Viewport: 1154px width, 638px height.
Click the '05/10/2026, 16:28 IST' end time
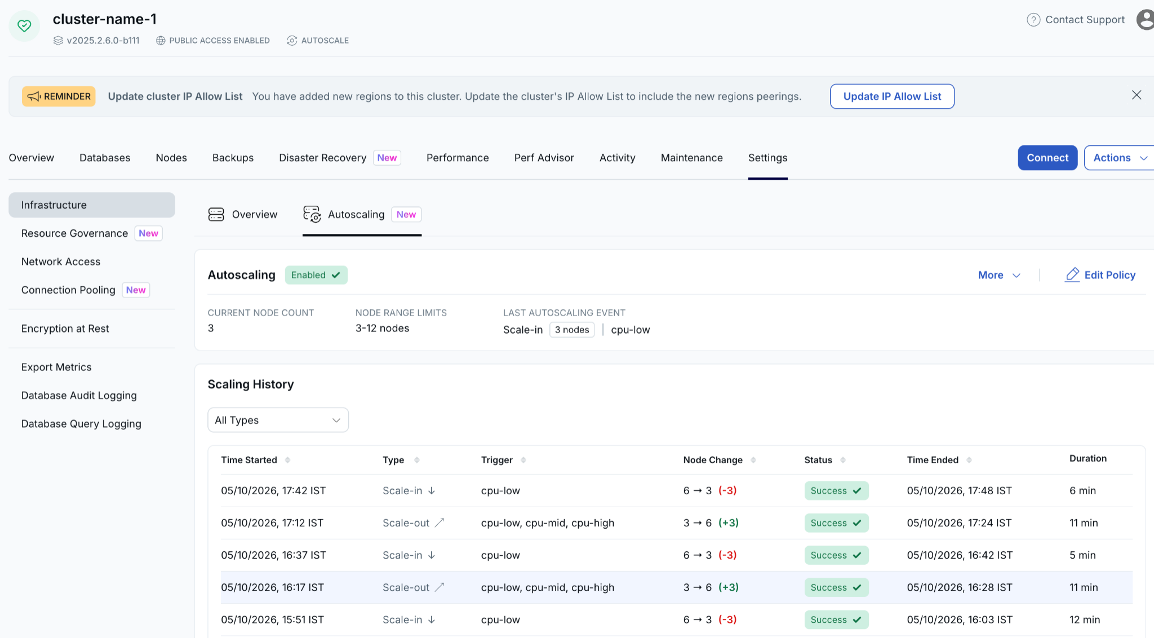coord(960,587)
